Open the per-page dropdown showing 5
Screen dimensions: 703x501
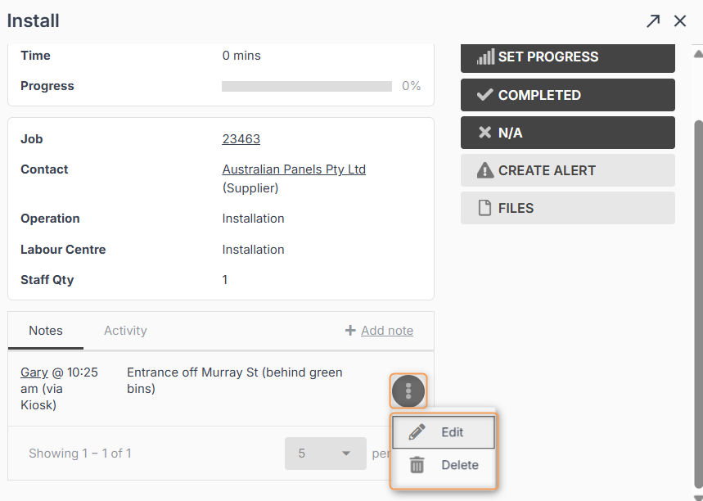click(326, 454)
